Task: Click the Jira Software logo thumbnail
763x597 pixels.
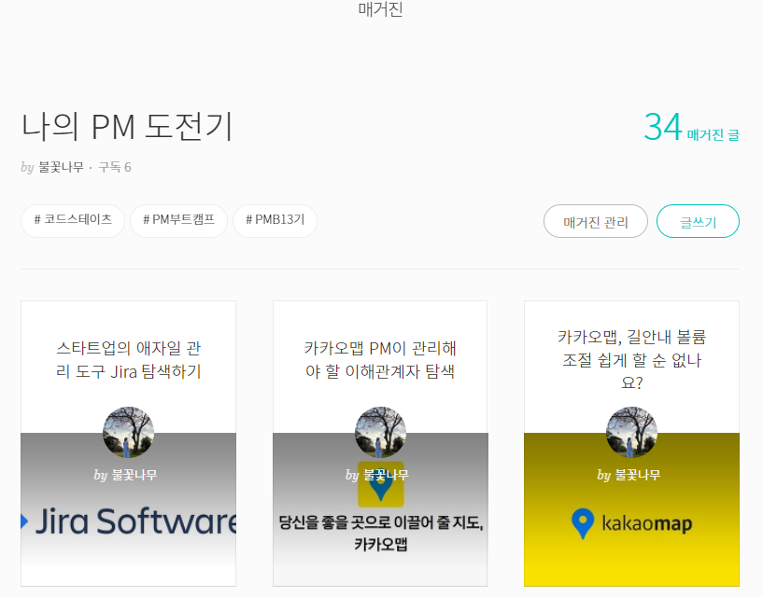Action: coord(129,521)
